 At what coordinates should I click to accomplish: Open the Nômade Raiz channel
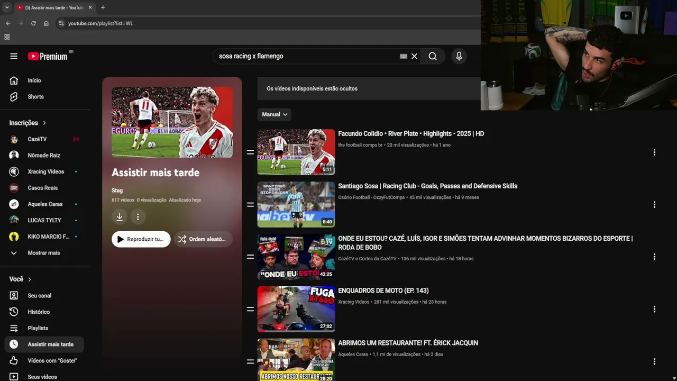click(44, 156)
